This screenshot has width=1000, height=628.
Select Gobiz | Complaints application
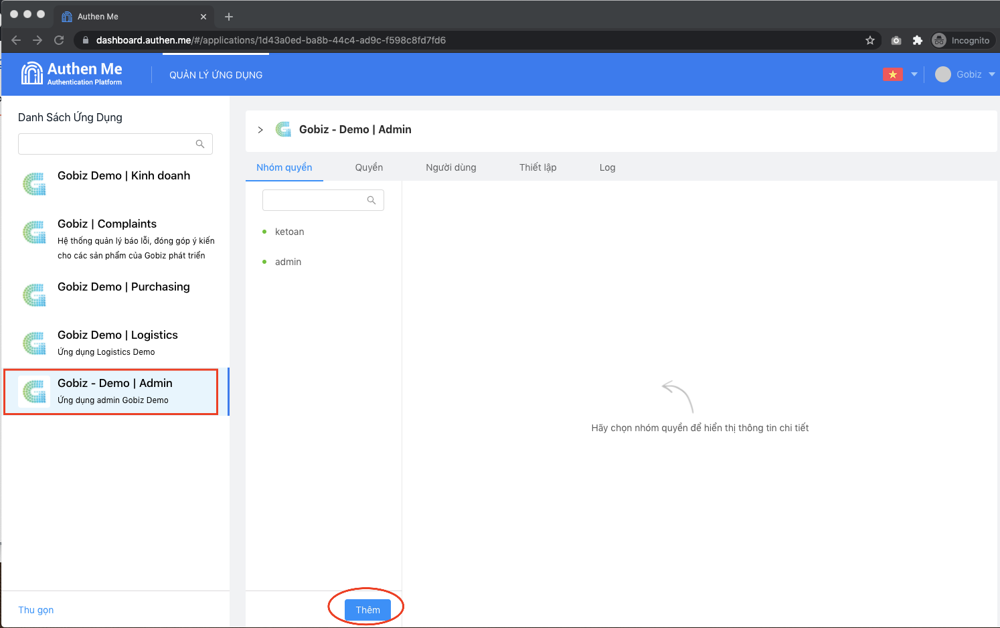coord(115,239)
